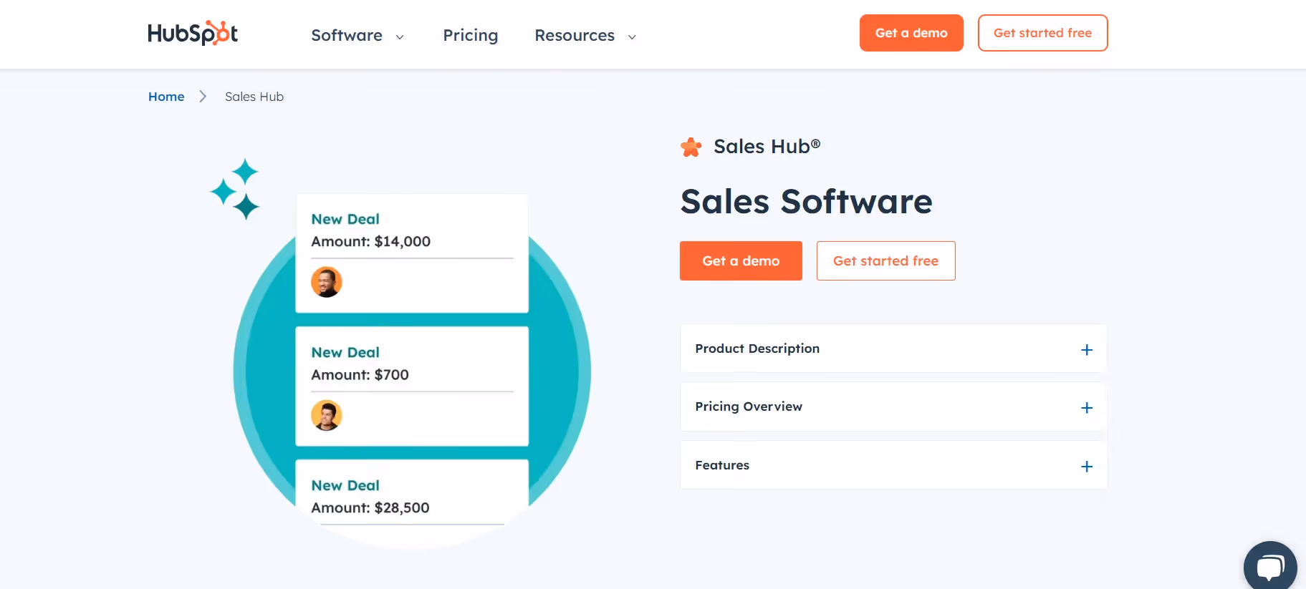The width and height of the screenshot is (1306, 589).
Task: Go to the Pricing page
Action: point(471,35)
